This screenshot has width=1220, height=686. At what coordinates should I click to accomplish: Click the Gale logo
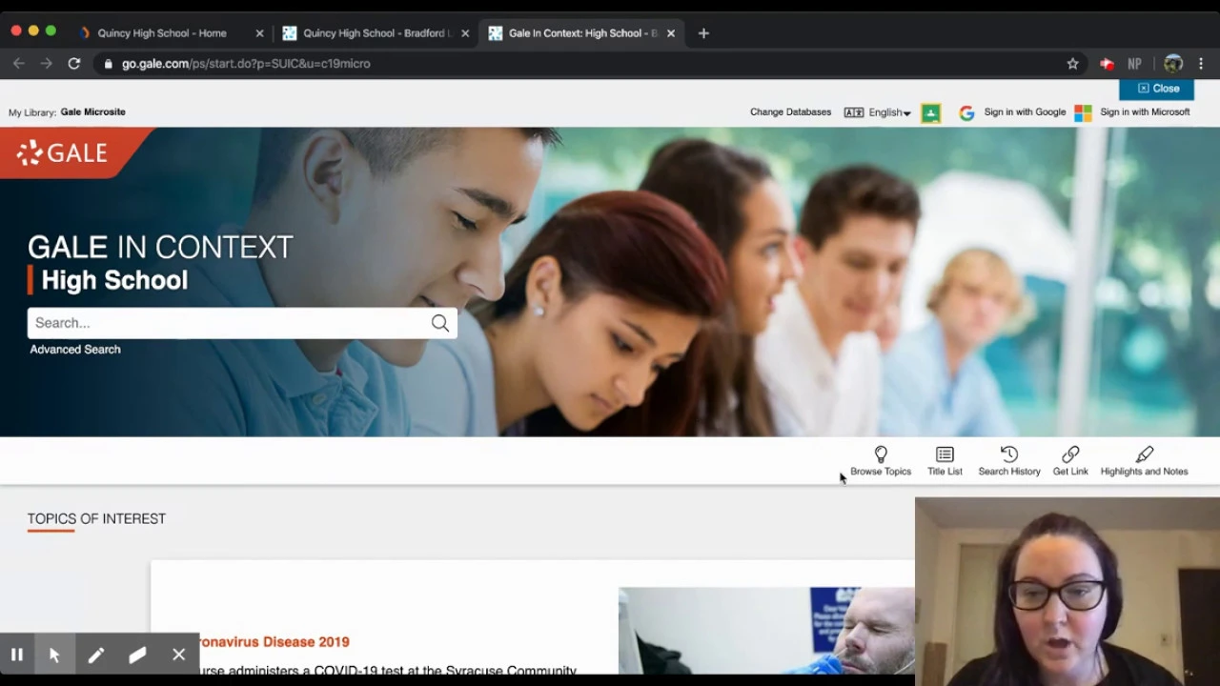(x=63, y=152)
